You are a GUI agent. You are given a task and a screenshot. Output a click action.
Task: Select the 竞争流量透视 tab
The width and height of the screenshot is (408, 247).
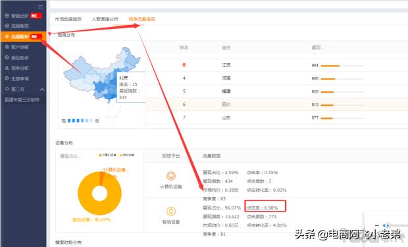(141, 19)
